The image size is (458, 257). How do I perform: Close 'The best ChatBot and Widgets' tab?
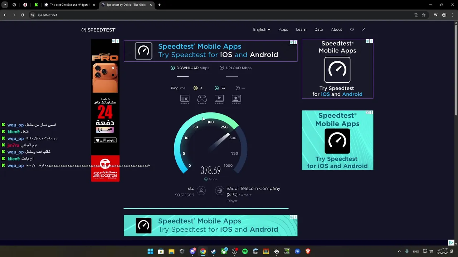point(94,5)
